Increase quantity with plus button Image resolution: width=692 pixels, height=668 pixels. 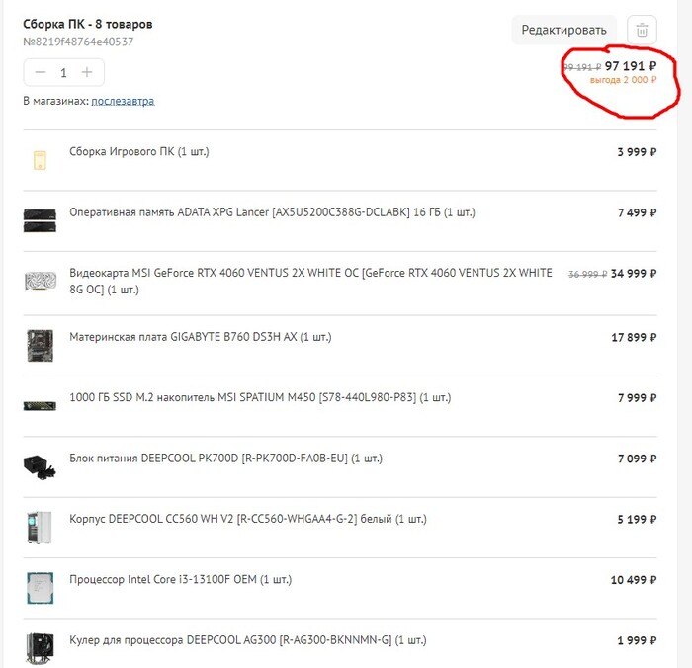[87, 72]
